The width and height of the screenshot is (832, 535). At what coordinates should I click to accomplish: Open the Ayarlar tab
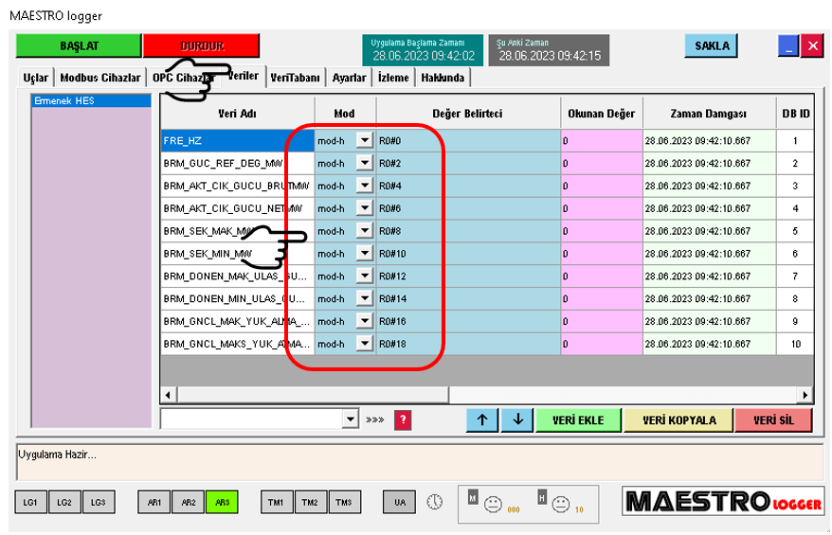pos(349,78)
